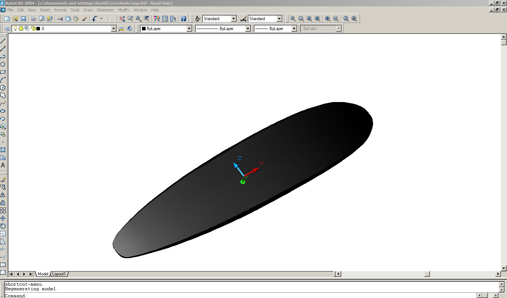
Task: Expand the layer list dropdown
Action: (x=113, y=29)
